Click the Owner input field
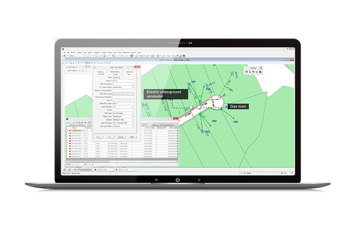Screen dimensions: 355x231 tap(123, 110)
